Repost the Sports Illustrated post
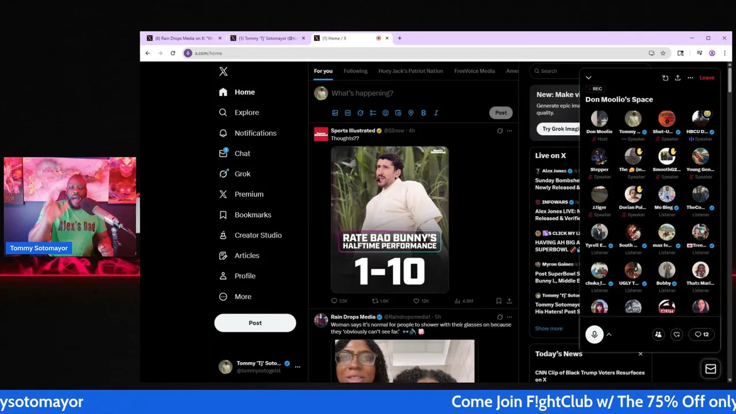Screen dimensions: 736x414 click(x=380, y=301)
